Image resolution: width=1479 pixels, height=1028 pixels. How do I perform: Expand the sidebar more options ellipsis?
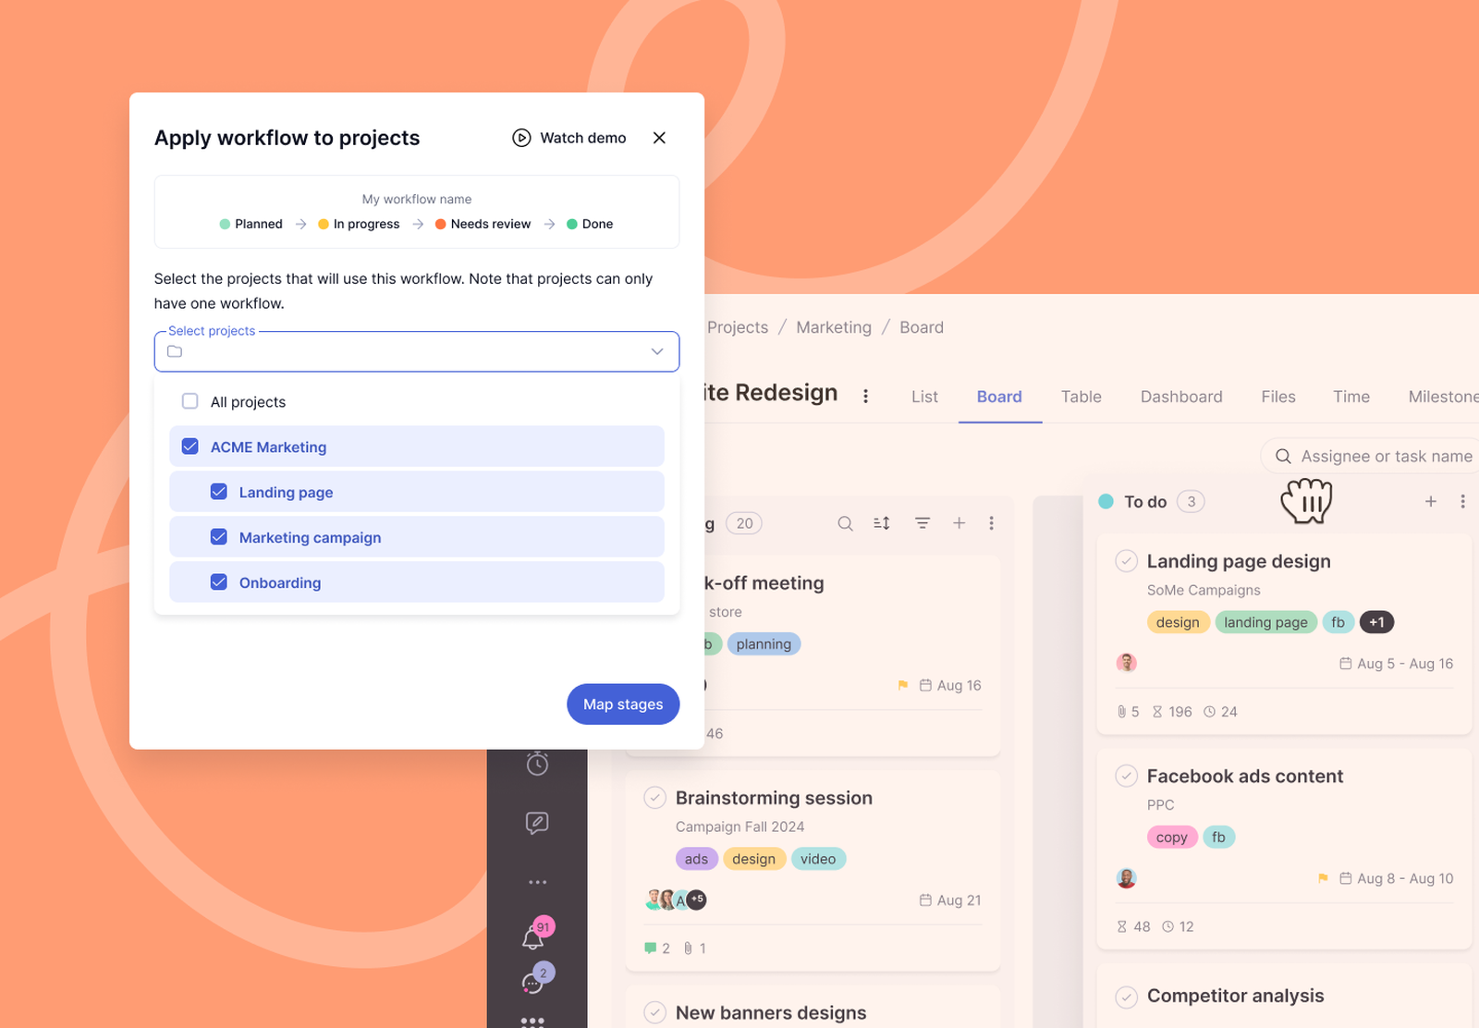(537, 882)
